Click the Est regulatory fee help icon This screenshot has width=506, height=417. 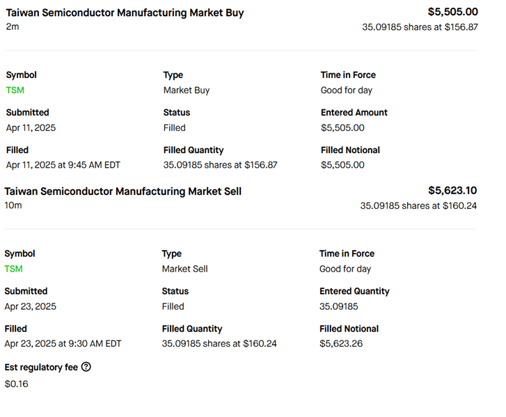pos(86,367)
